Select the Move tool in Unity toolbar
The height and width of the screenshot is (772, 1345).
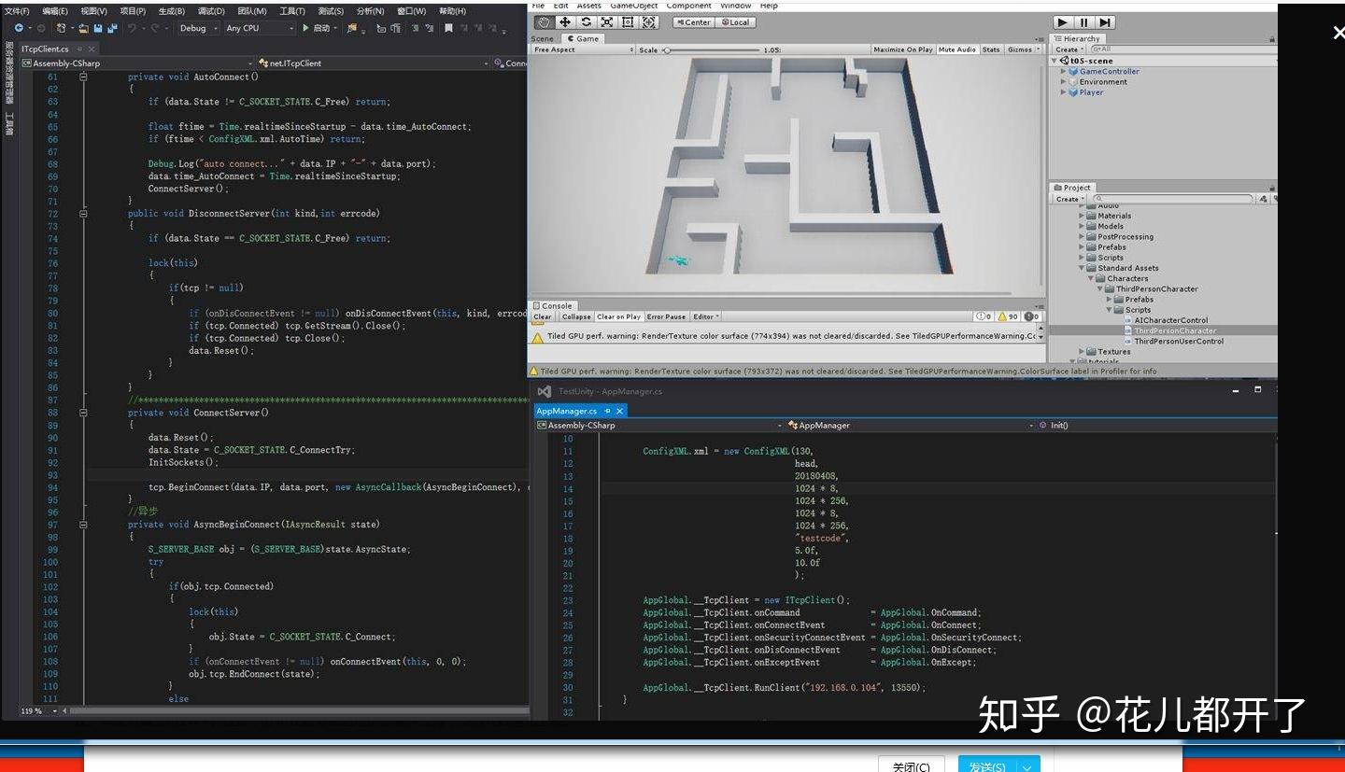(564, 22)
